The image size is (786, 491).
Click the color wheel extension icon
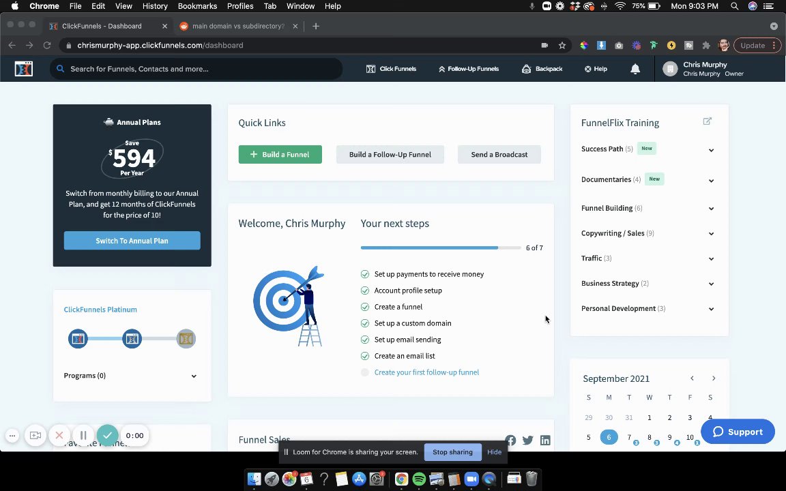(x=584, y=45)
